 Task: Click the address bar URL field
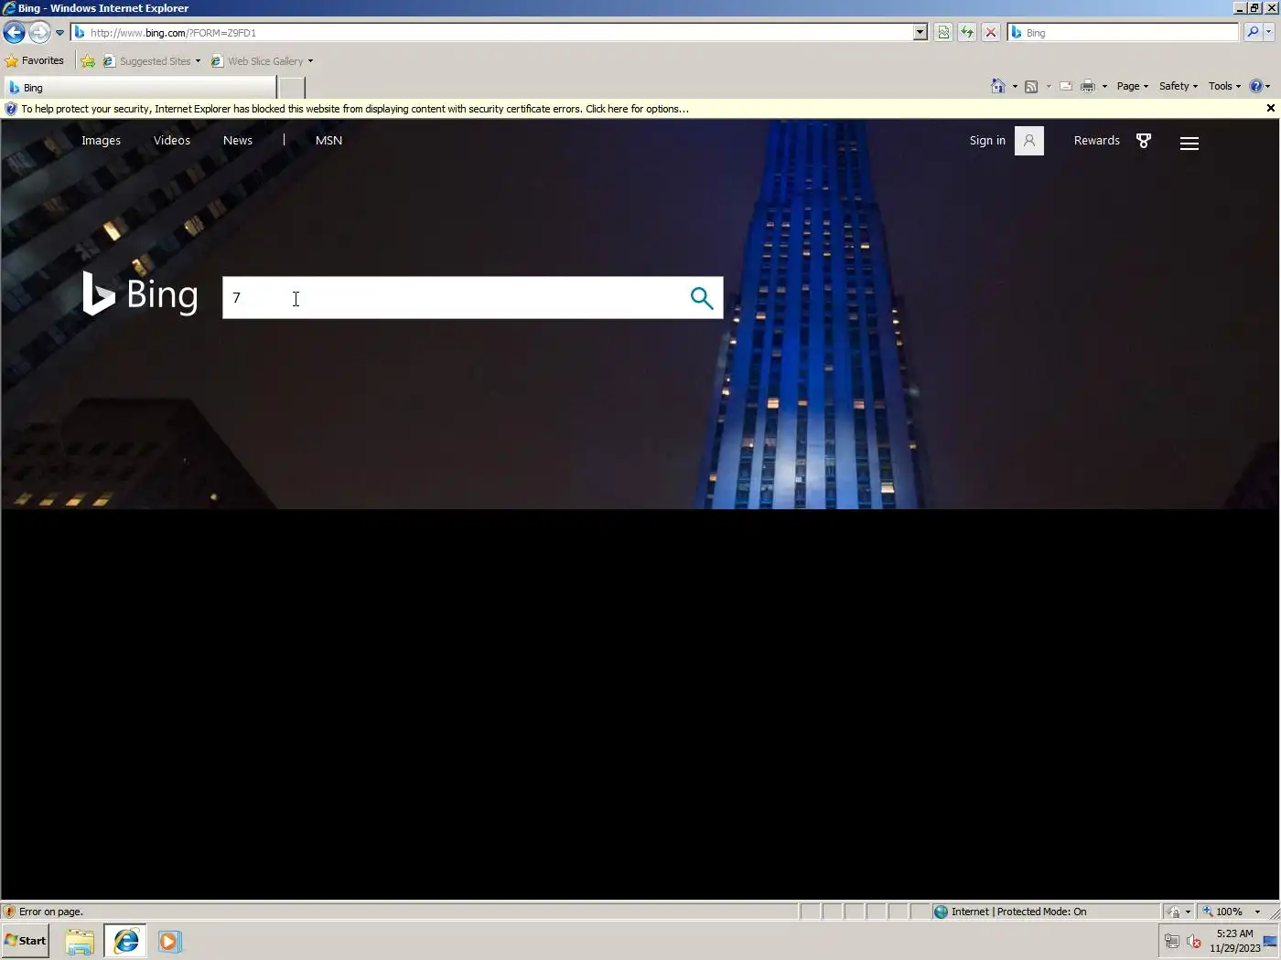point(492,33)
